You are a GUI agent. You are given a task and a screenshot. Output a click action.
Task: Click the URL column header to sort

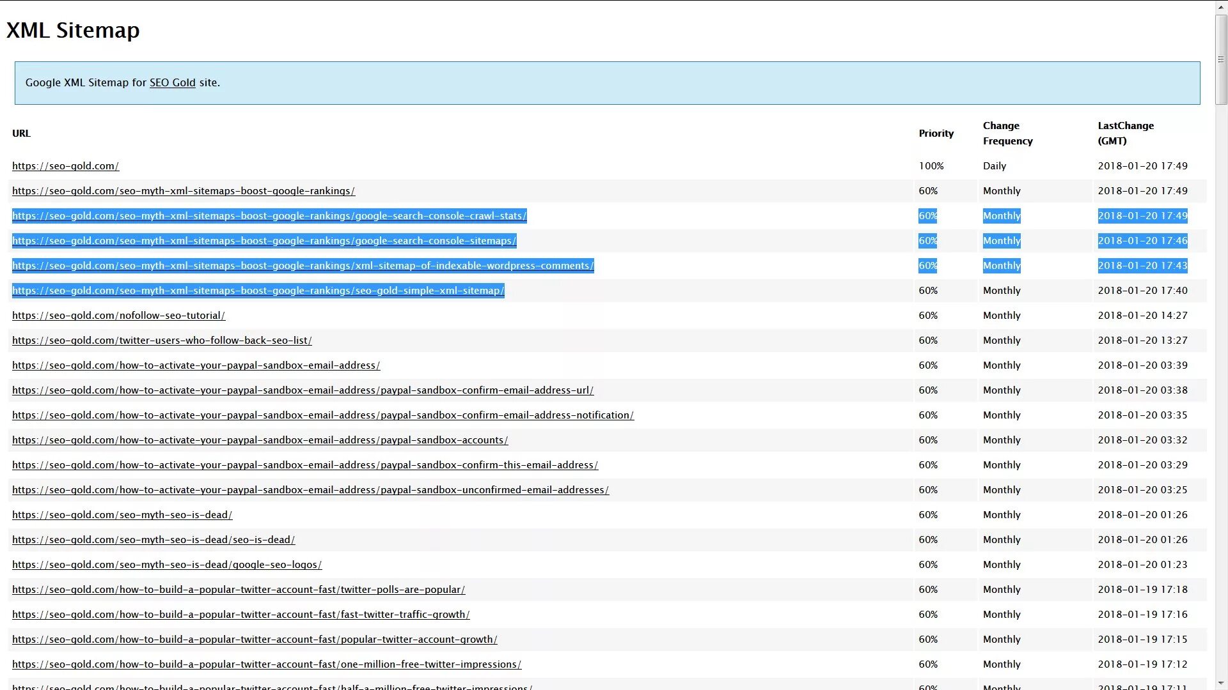click(21, 133)
